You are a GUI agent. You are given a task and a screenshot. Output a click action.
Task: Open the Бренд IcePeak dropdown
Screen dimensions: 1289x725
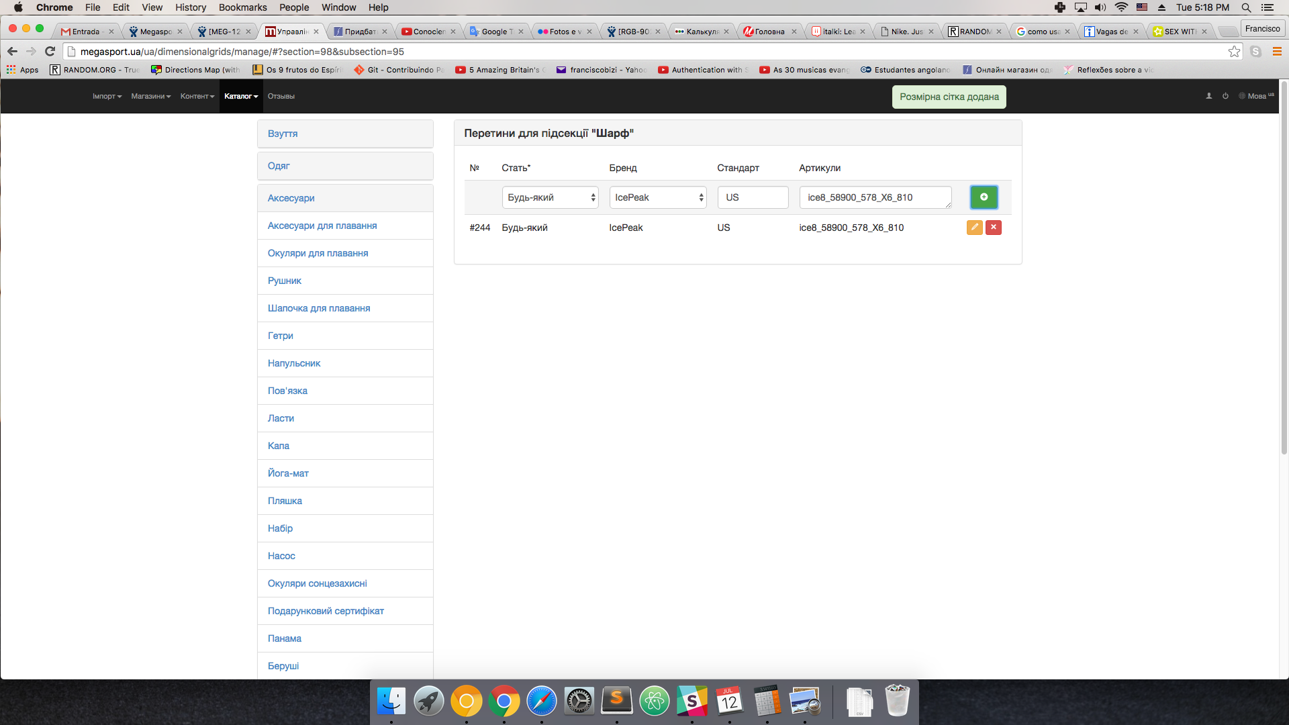[x=658, y=197]
